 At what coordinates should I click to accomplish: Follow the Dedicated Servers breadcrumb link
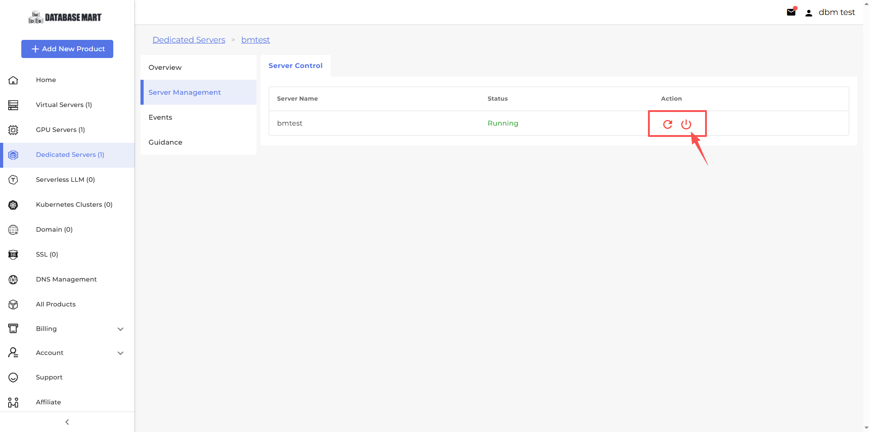(x=189, y=40)
